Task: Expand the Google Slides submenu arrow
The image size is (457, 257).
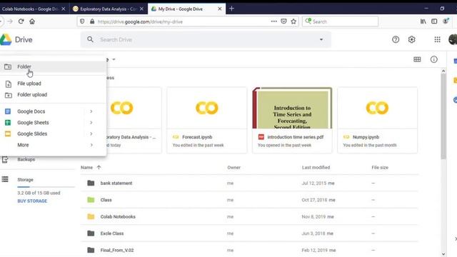Action: pyautogui.click(x=91, y=133)
